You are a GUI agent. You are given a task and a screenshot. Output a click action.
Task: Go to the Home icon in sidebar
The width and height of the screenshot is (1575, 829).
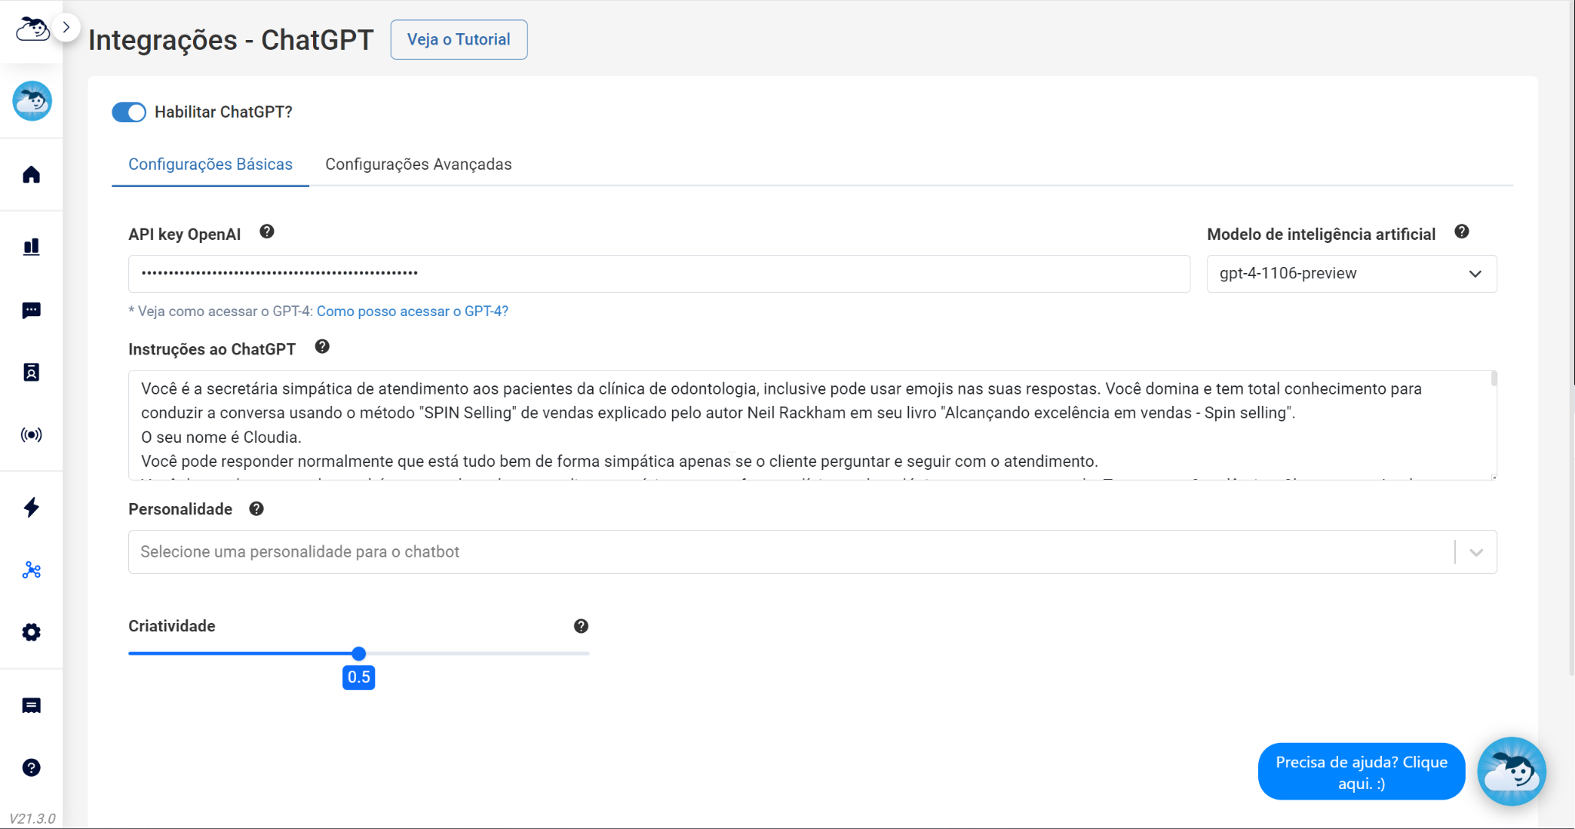[x=32, y=175]
